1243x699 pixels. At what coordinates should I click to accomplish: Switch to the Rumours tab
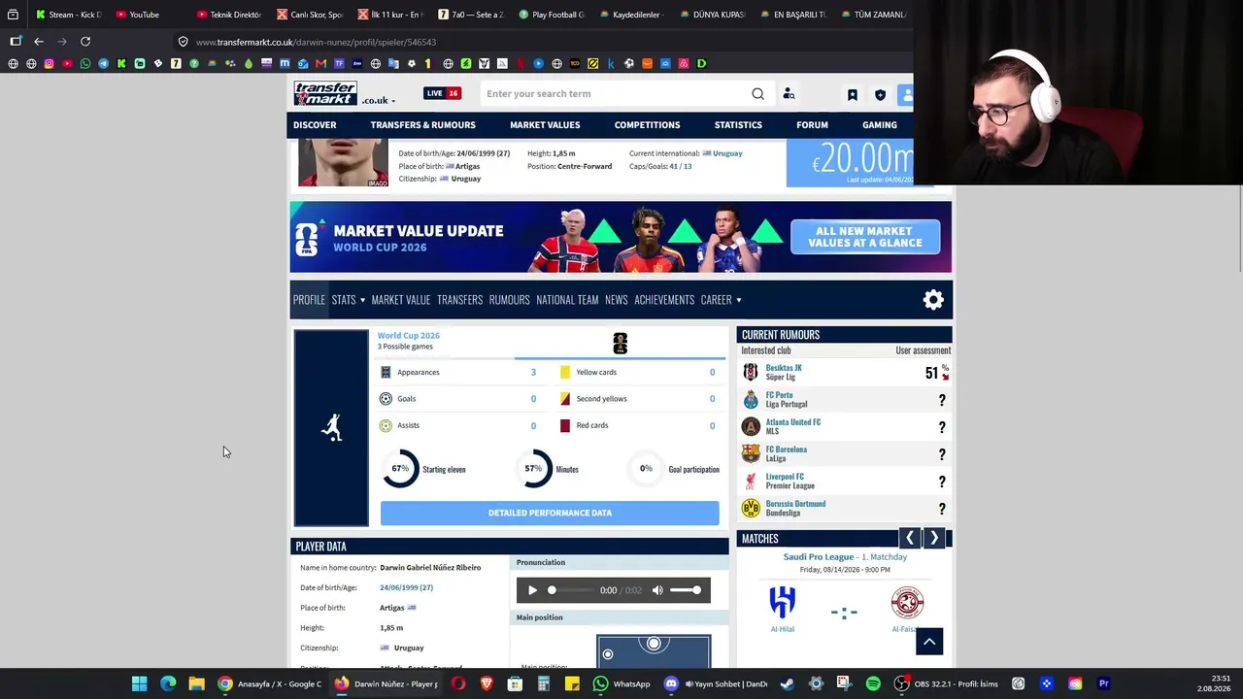click(509, 300)
